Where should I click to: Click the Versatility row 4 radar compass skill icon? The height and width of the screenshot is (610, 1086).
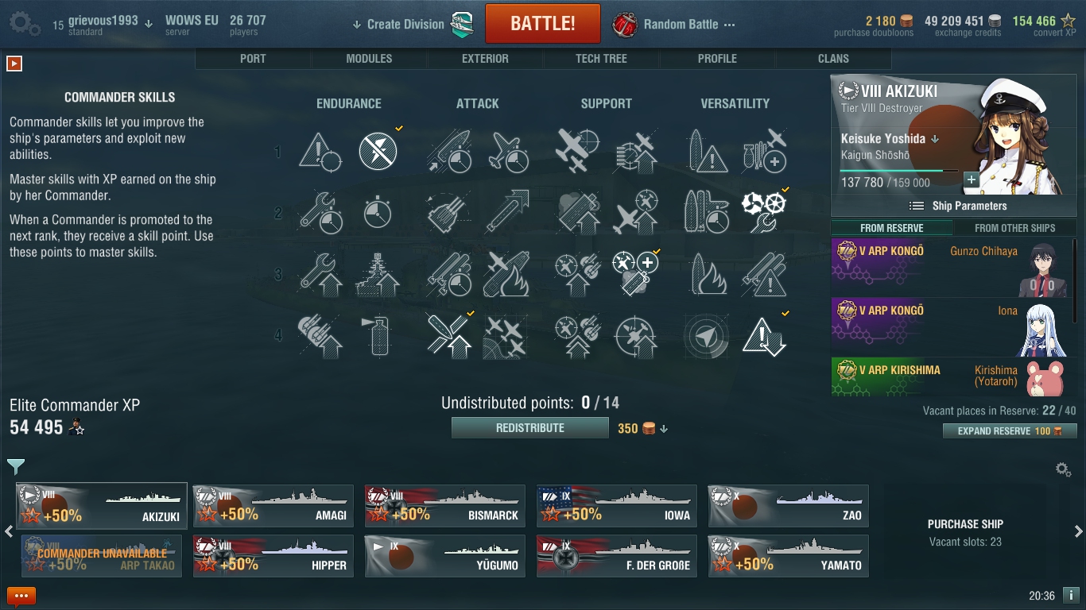point(706,336)
